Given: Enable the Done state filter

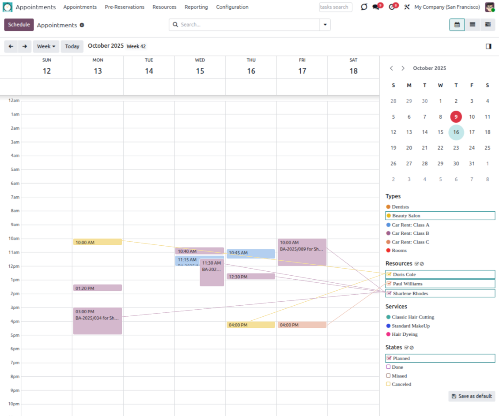Looking at the screenshot, I should coord(388,367).
